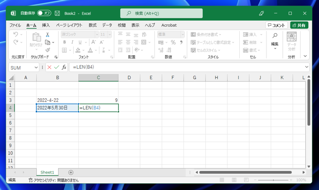Collapse the ribbon with chevron
This screenshot has height=190, width=319.
(305, 56)
